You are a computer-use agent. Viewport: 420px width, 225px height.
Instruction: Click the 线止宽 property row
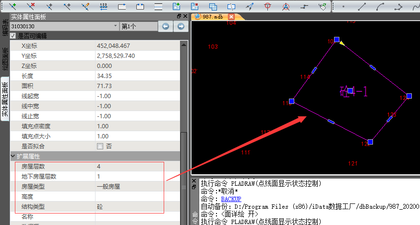[x=95, y=116]
